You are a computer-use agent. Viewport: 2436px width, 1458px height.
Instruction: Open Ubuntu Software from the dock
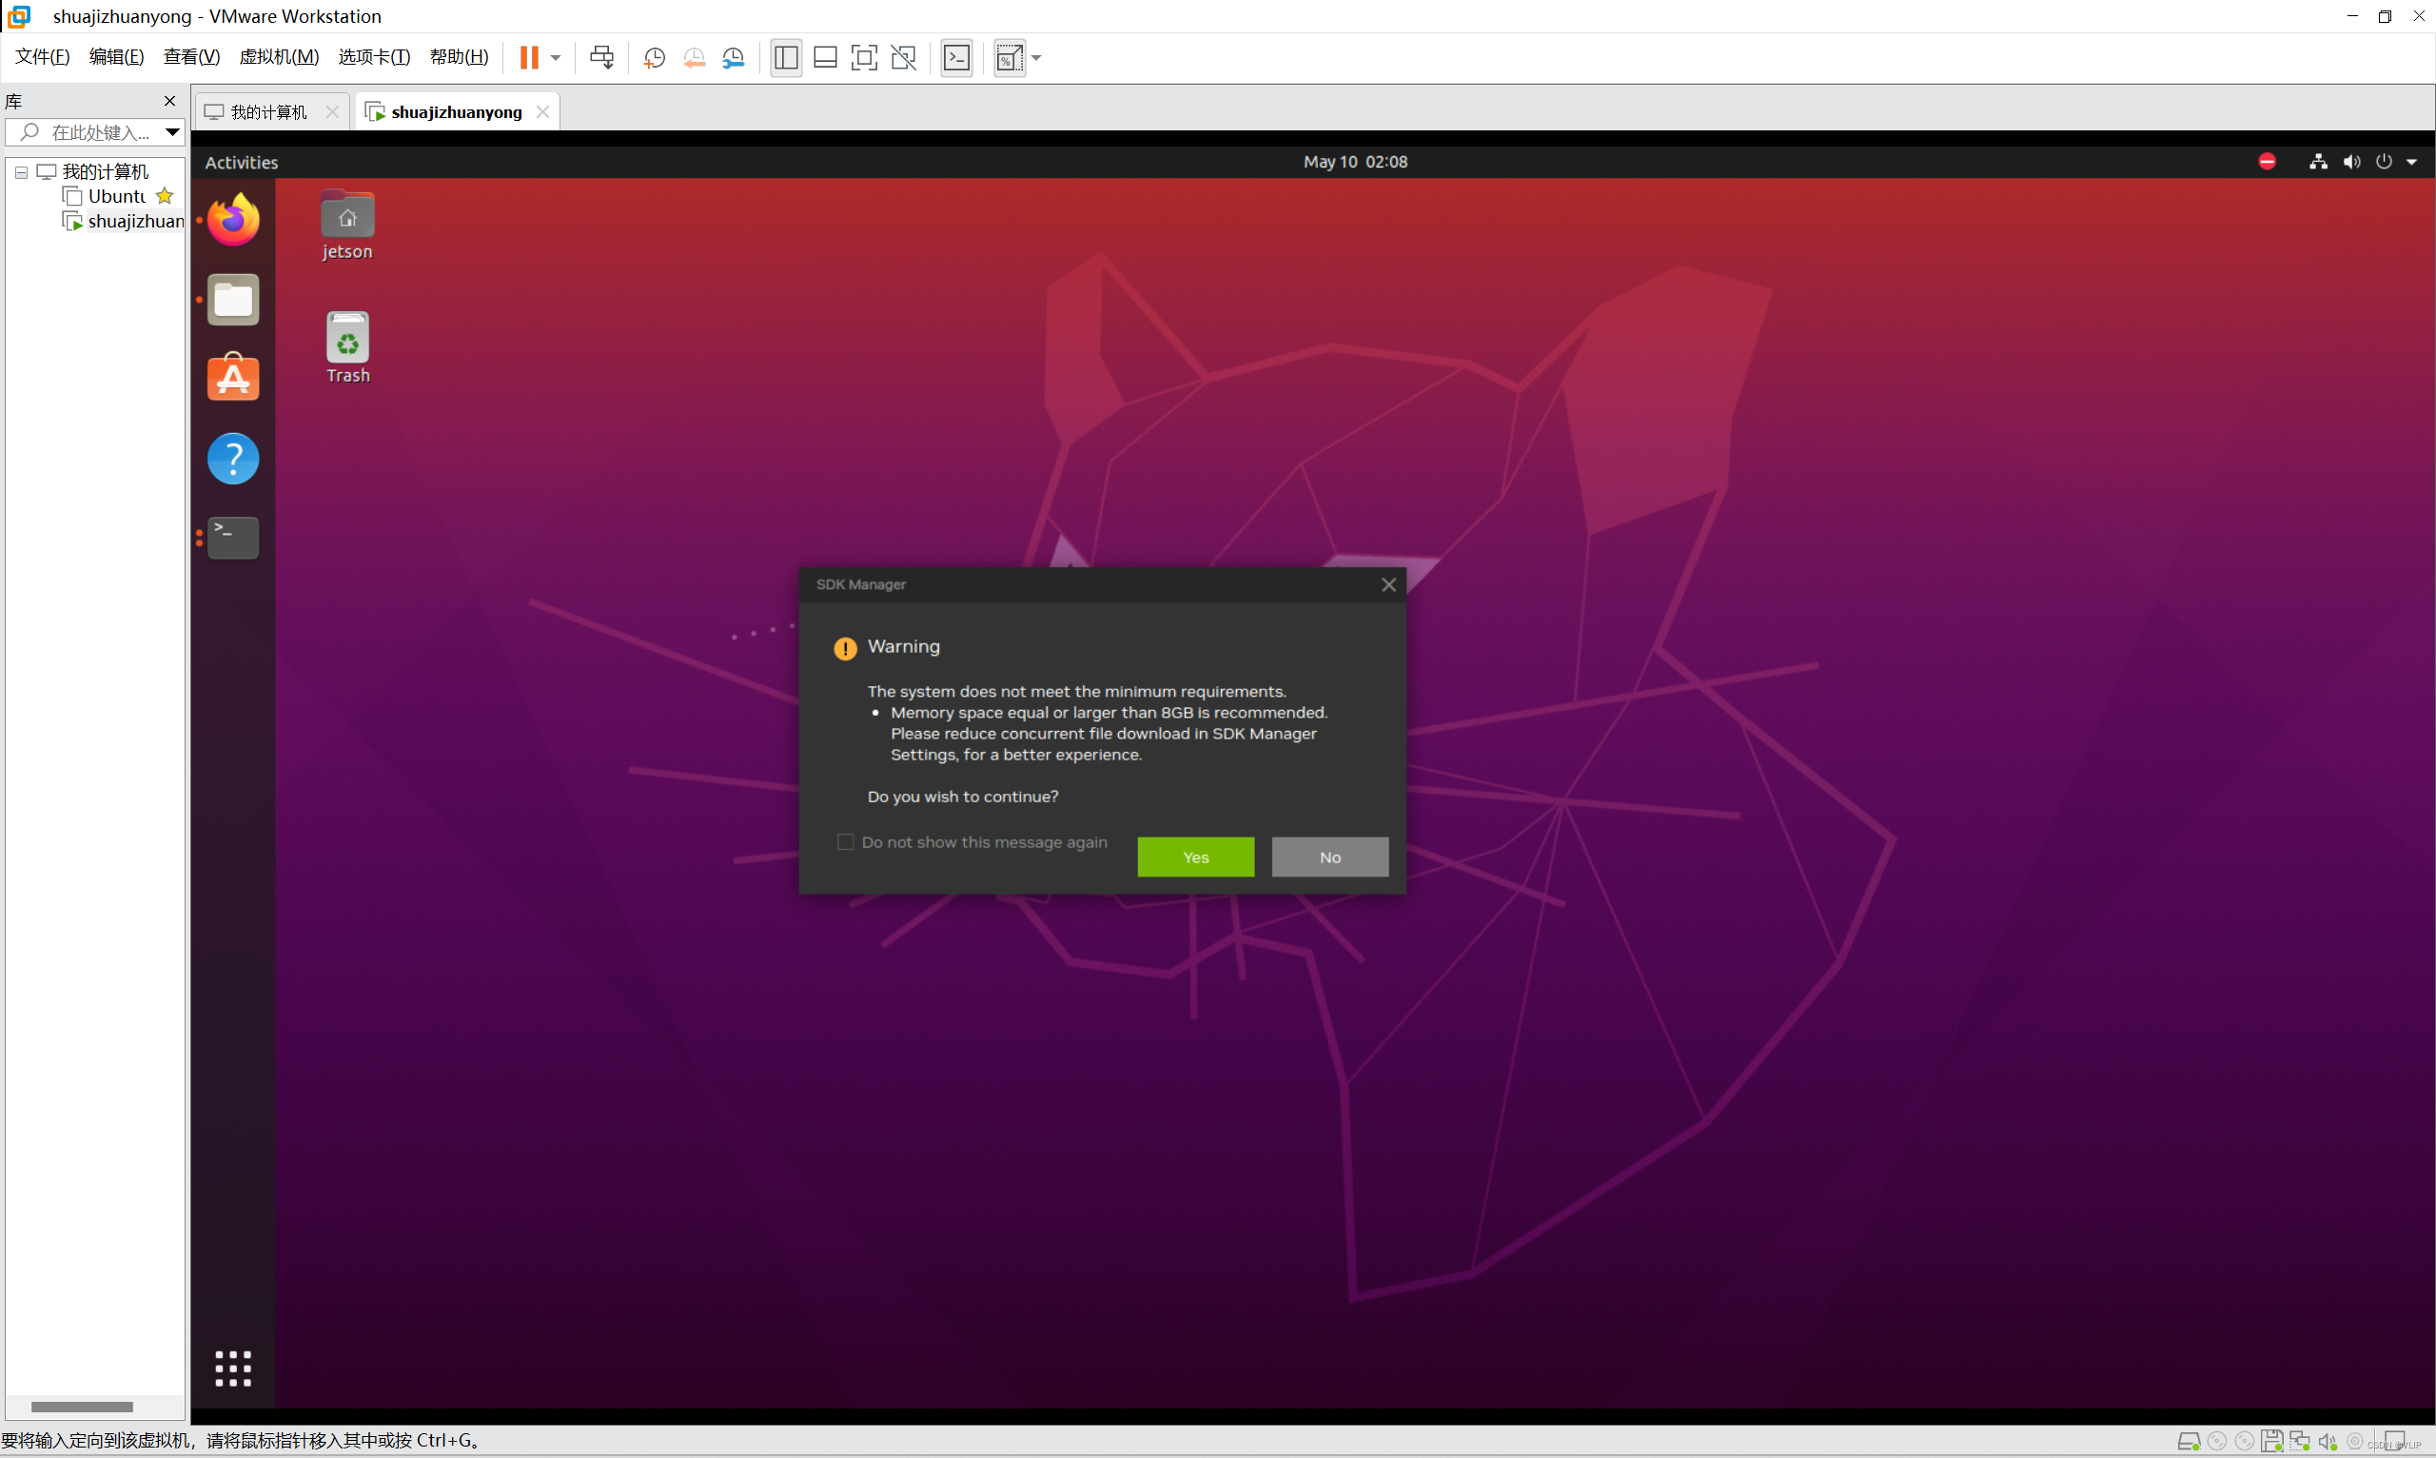233,378
